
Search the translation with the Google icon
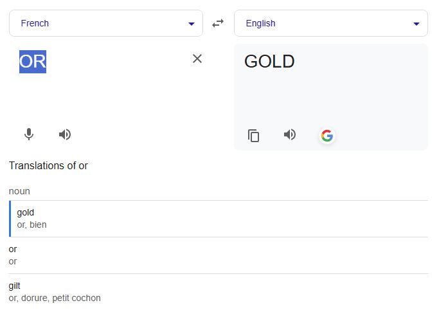[x=327, y=136]
